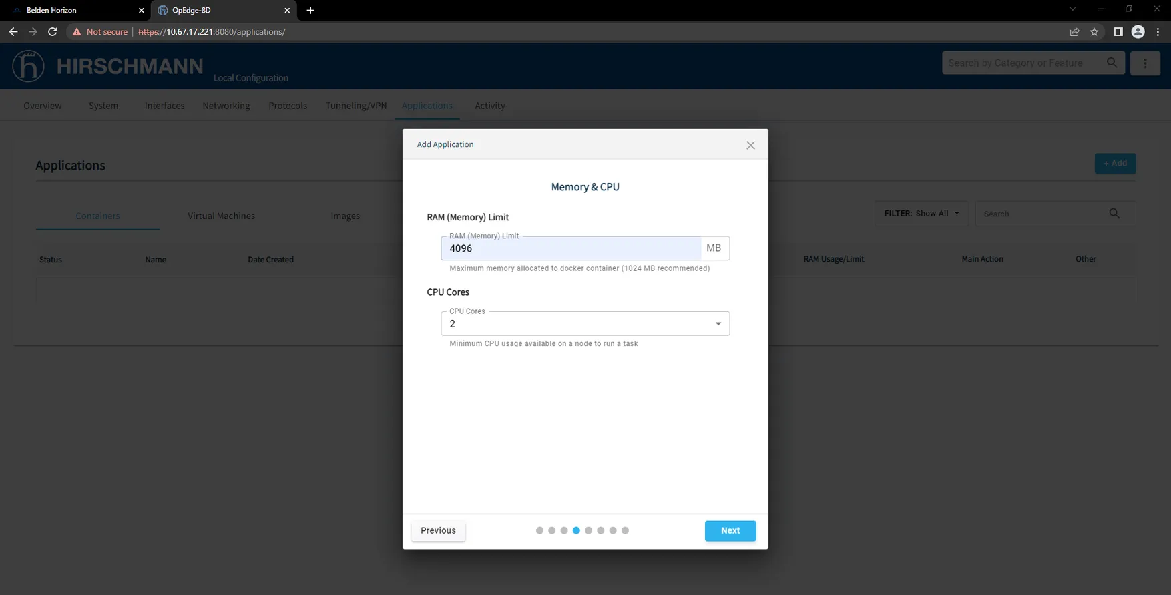Toggle the browser side panel icon
This screenshot has height=595, width=1171.
(1118, 31)
